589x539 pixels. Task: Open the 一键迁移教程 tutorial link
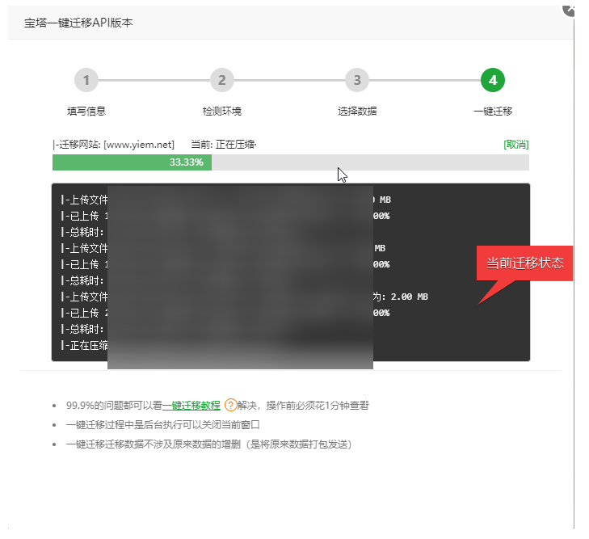click(x=191, y=406)
